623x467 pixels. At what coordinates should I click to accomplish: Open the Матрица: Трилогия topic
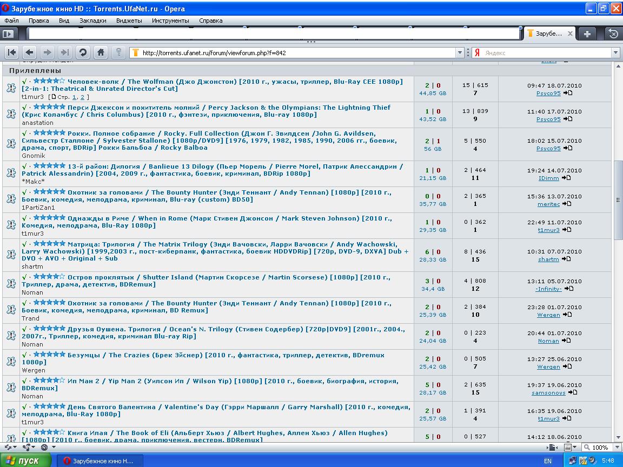click(215, 251)
